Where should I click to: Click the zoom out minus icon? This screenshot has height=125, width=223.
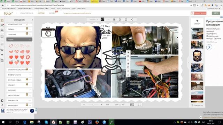tap(84, 105)
